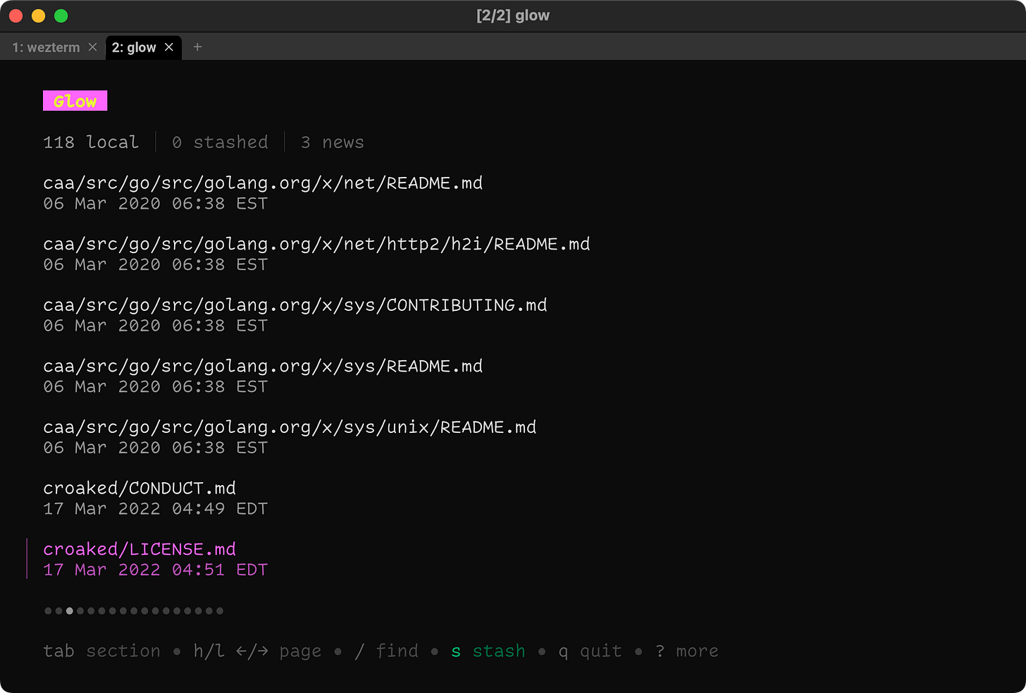Select the 2: glow tab

(134, 47)
